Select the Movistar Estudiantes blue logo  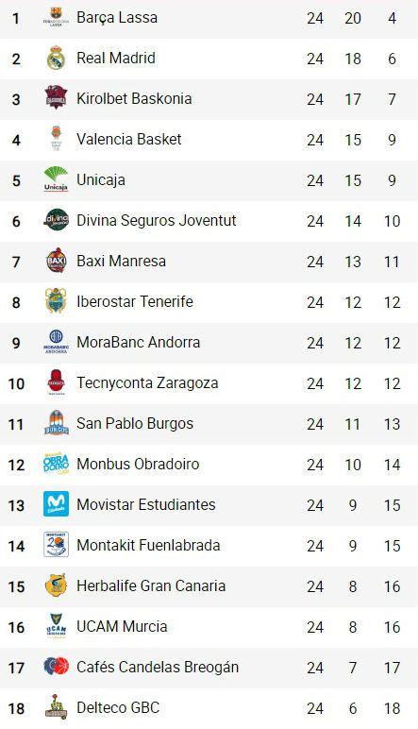point(57,504)
